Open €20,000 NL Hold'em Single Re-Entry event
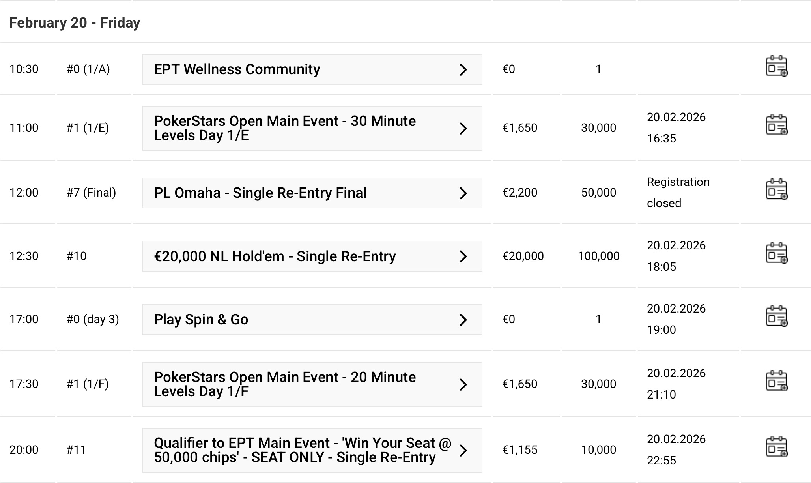Image resolution: width=811 pixels, height=483 pixels. [x=275, y=256]
